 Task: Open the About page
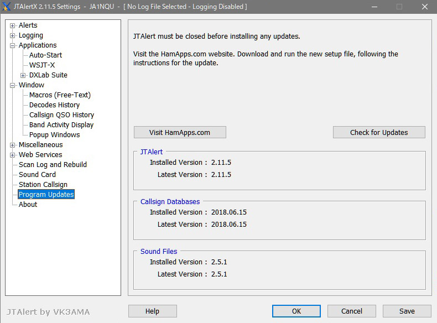(28, 205)
